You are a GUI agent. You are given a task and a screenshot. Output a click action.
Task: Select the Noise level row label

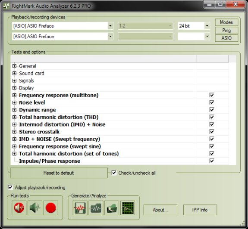pyautogui.click(x=32, y=102)
